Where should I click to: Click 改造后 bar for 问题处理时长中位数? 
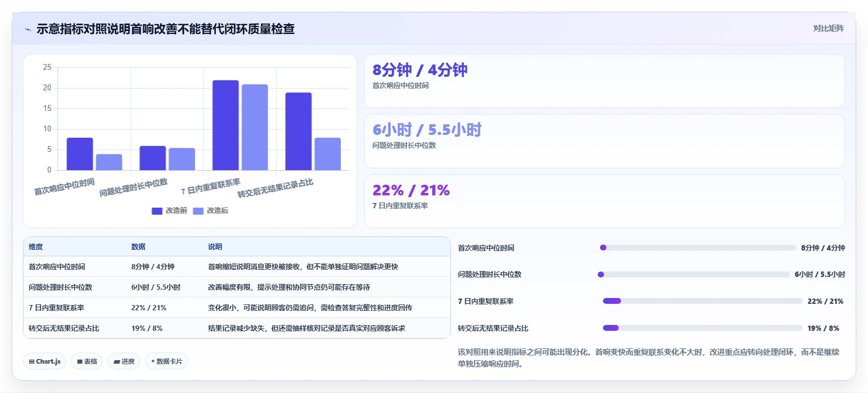coord(182,160)
